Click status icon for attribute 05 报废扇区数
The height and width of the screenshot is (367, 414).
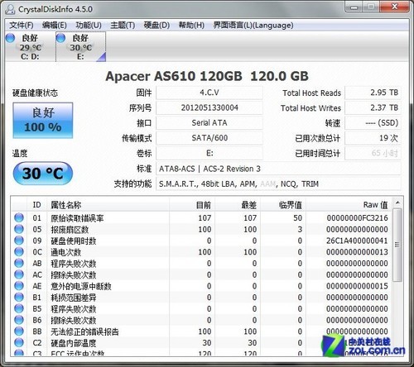click(x=19, y=229)
